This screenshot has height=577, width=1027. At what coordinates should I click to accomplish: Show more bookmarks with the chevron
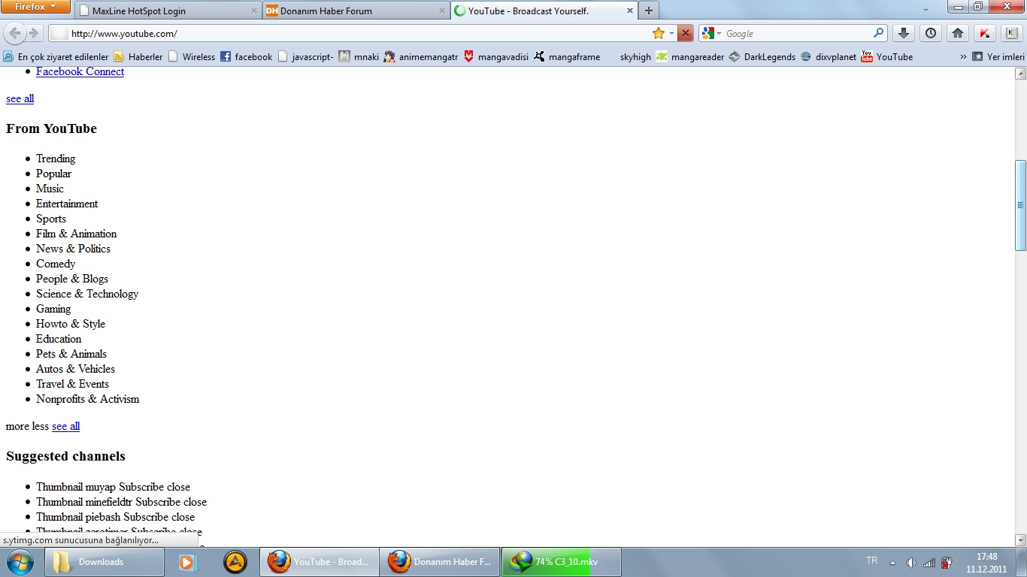coord(963,56)
